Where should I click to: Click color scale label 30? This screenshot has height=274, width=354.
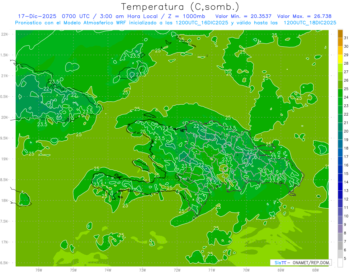coord(346,46)
